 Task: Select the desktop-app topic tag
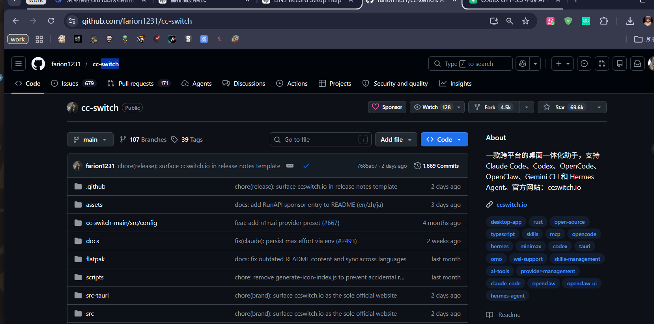506,222
